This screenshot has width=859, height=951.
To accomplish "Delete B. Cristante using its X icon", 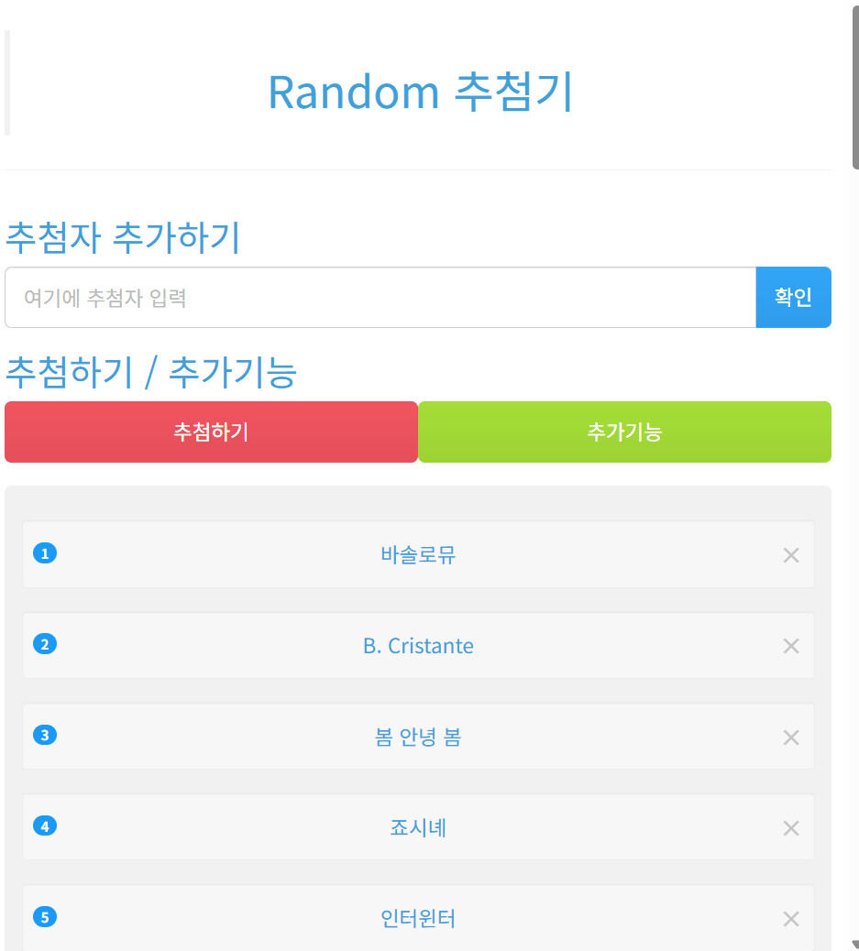I will [791, 646].
